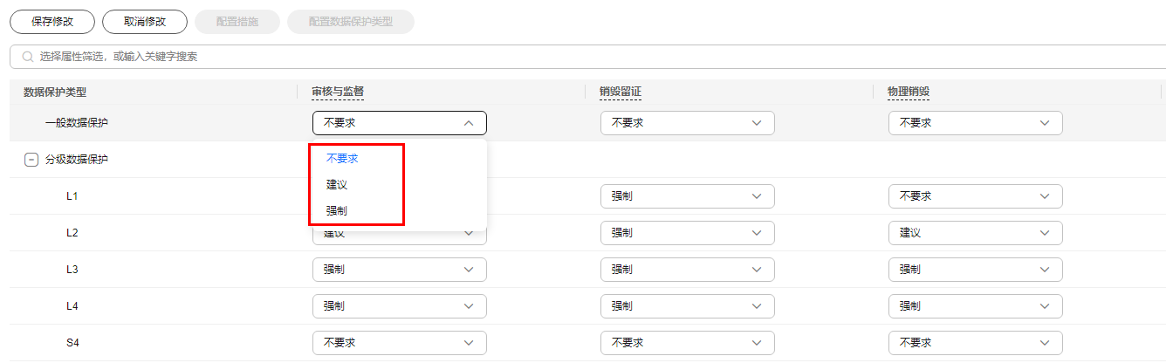
Task: Click the chevron of L4 物理销毁 dropdown
Action: click(1045, 306)
